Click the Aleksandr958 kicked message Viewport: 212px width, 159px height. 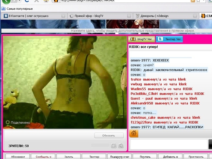(x=165, y=103)
